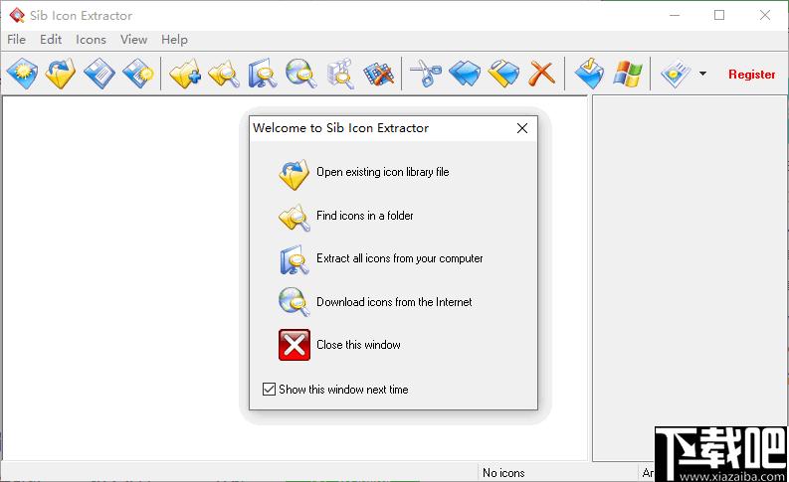Click the New icon library toolbar icon
Screen dimensions: 789x482
(x=22, y=74)
